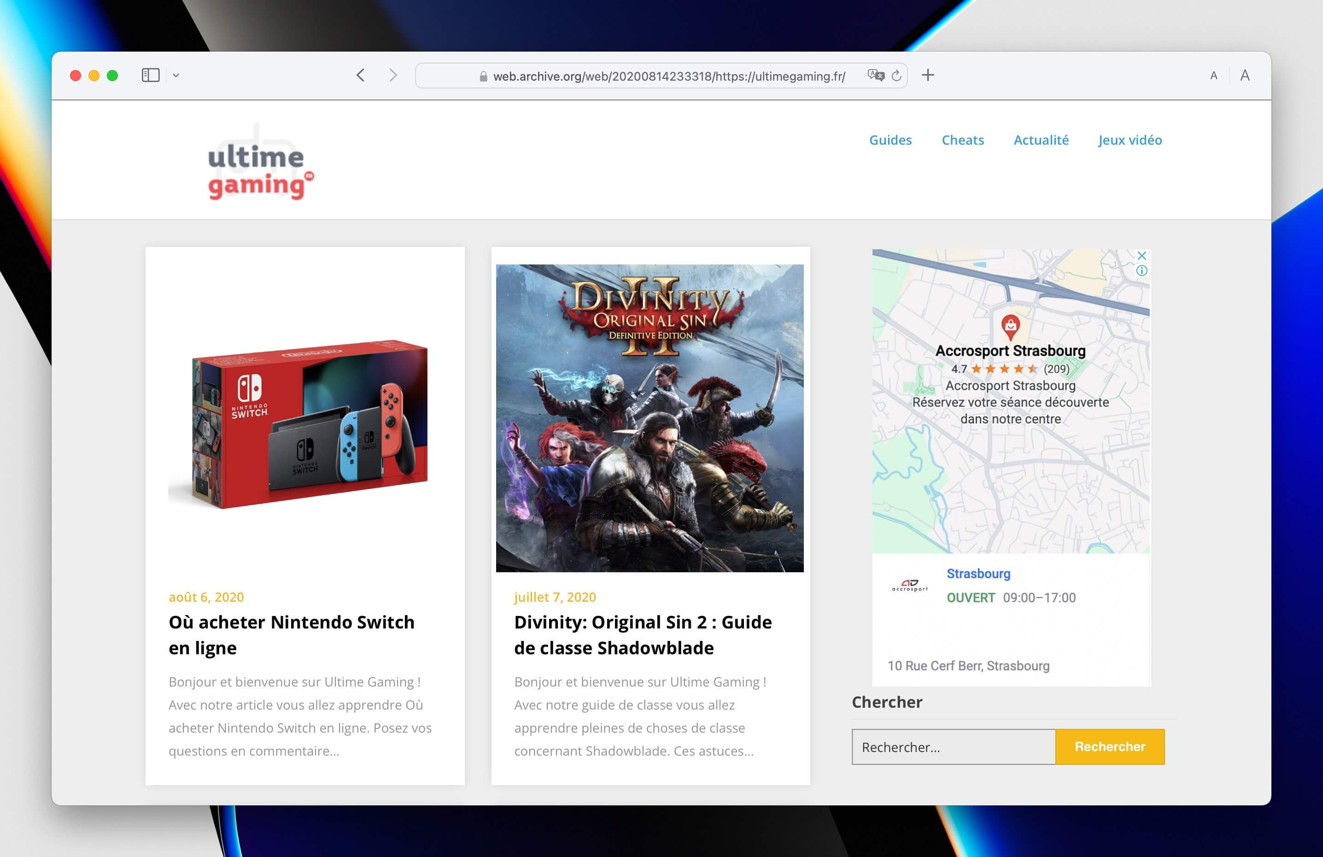This screenshot has height=857, width=1323.
Task: Focus the Rechercher search input field
Action: 954,746
